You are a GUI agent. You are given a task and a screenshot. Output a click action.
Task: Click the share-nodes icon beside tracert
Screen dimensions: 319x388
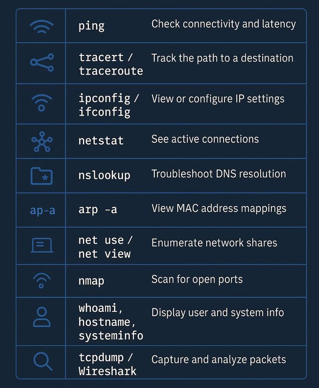pos(42,63)
